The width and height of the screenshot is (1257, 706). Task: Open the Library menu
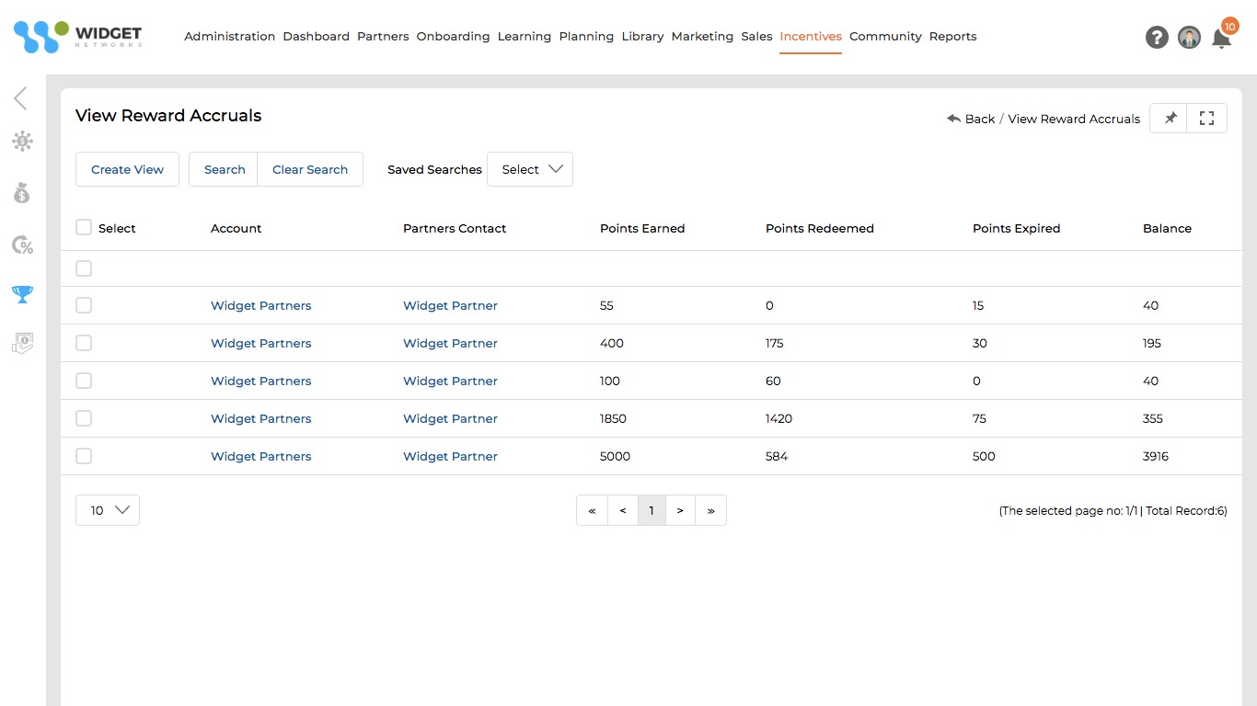pos(642,37)
